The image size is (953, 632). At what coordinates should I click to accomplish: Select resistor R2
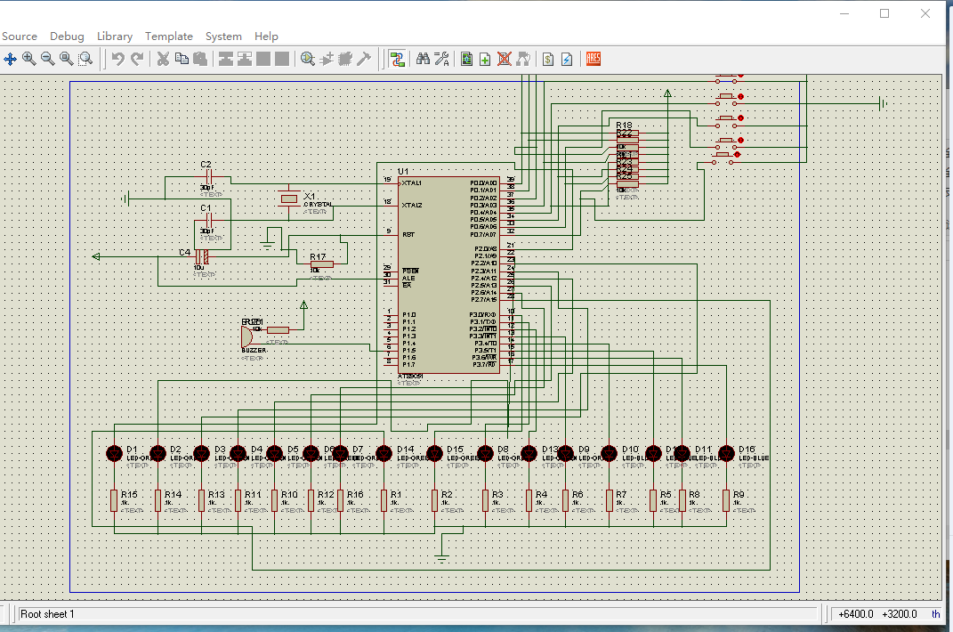434,500
